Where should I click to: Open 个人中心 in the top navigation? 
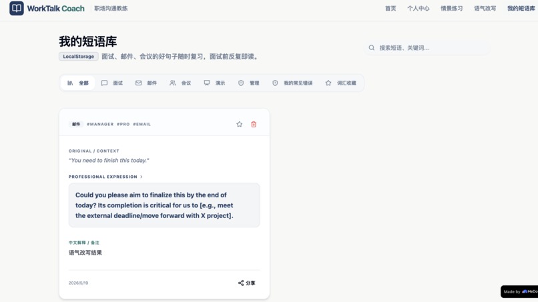419,9
